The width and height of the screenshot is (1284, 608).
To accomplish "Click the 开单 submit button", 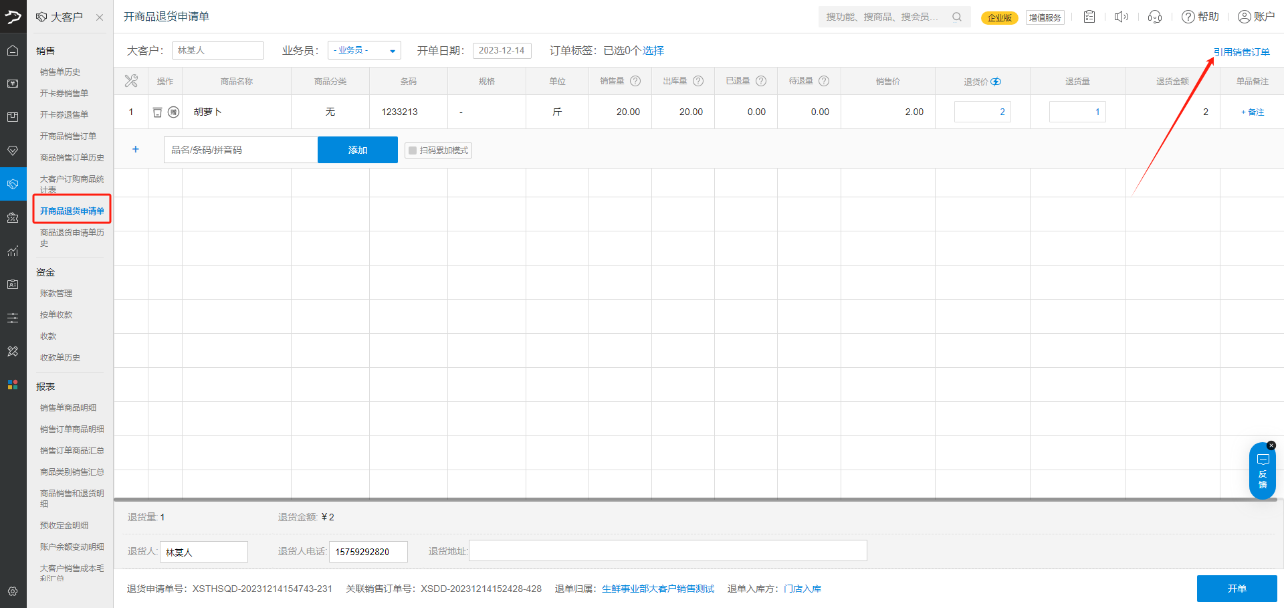I will pos(1237,589).
